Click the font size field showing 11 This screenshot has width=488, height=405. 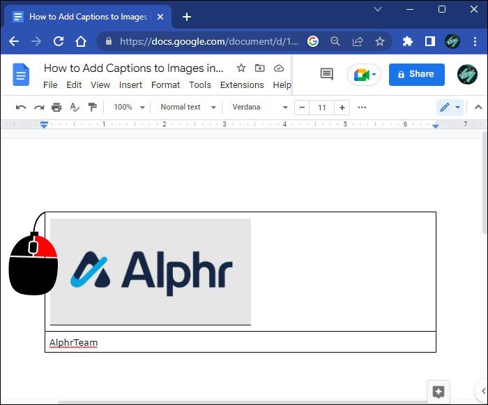[322, 108]
